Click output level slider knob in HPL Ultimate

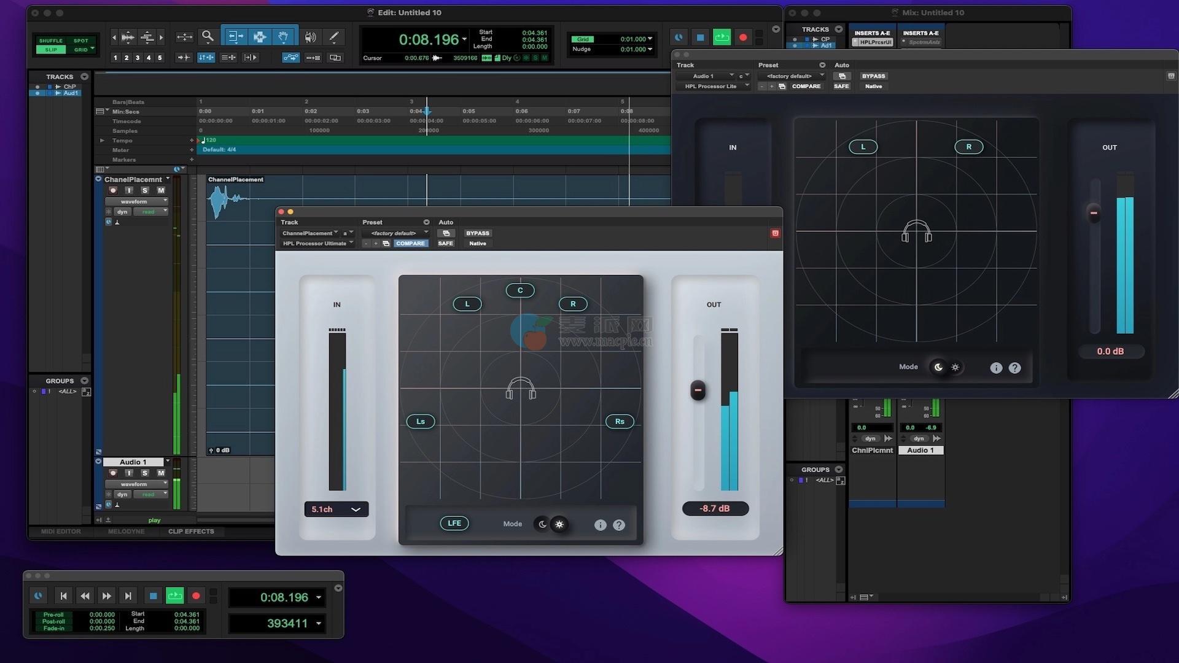[x=698, y=390]
